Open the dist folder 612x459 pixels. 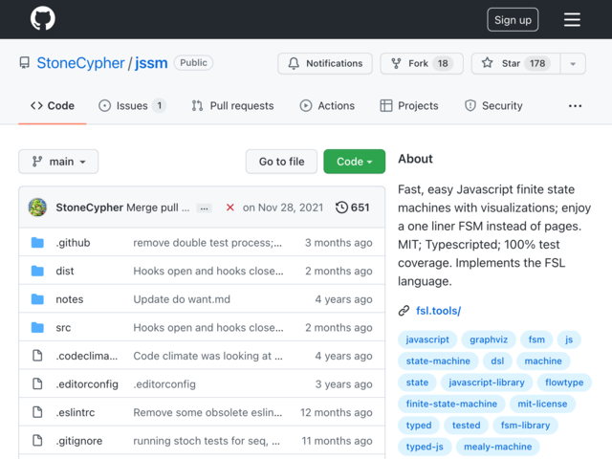click(x=65, y=271)
